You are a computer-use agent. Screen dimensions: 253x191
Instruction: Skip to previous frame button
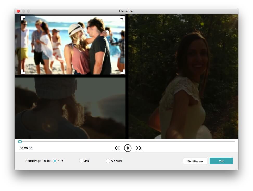click(117, 148)
